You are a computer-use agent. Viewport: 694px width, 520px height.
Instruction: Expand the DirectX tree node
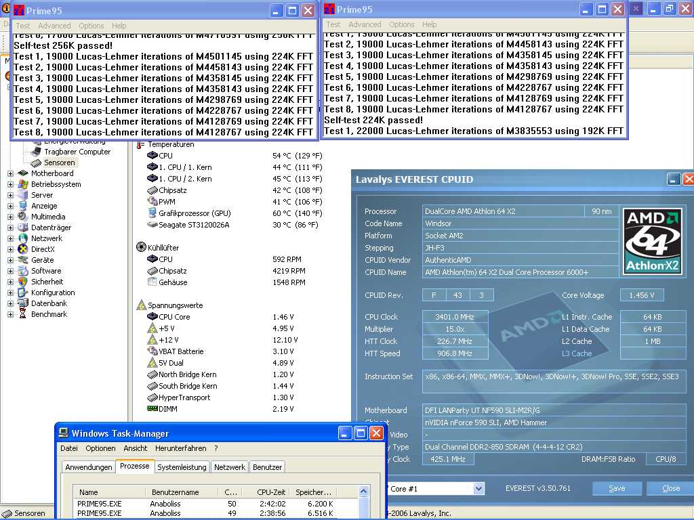coord(10,249)
